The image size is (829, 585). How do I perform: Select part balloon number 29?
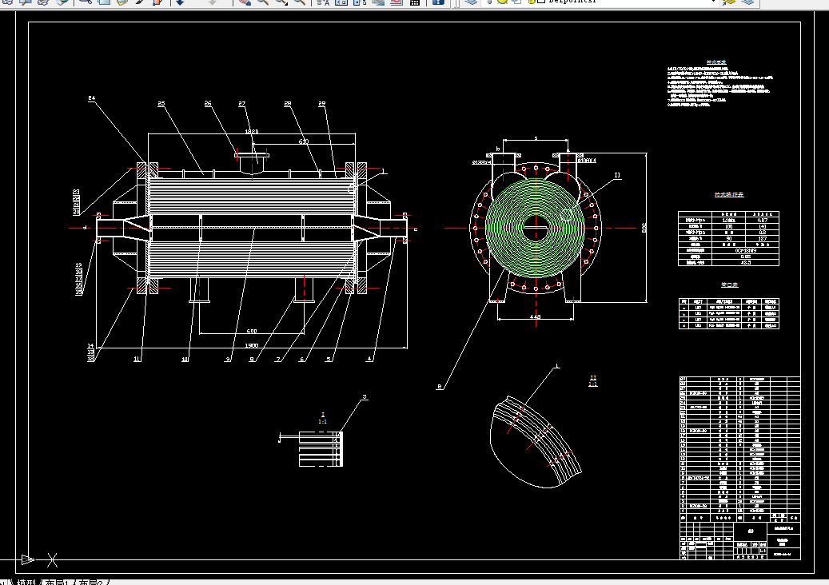(x=322, y=104)
